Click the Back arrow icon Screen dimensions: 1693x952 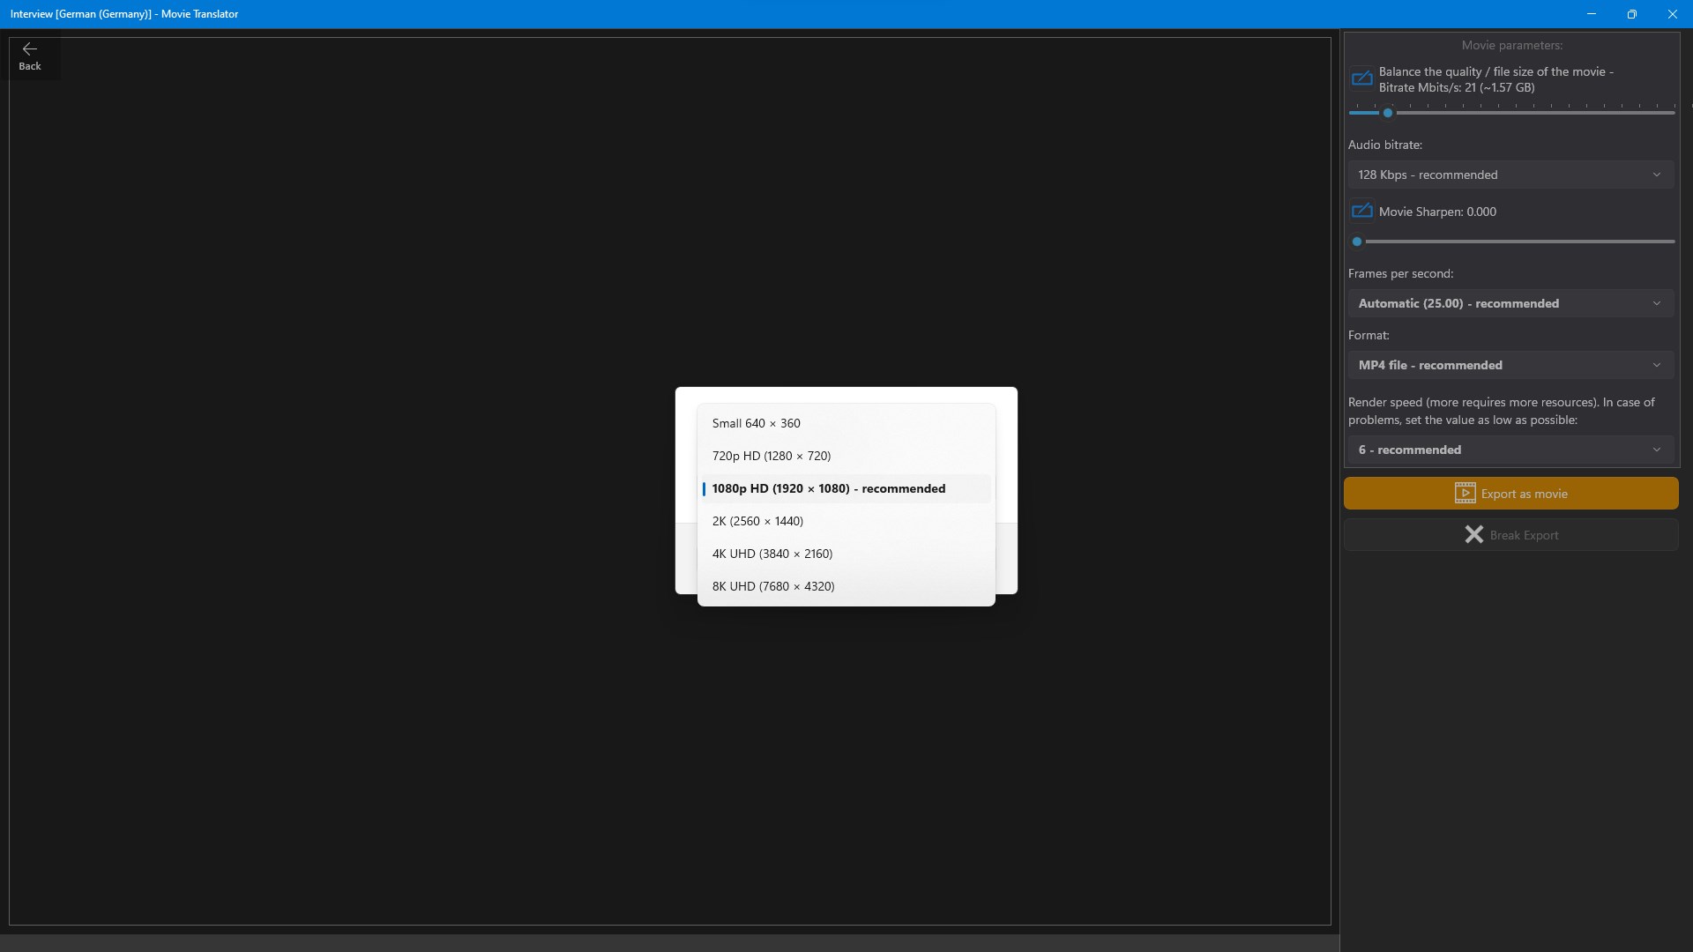pyautogui.click(x=29, y=49)
